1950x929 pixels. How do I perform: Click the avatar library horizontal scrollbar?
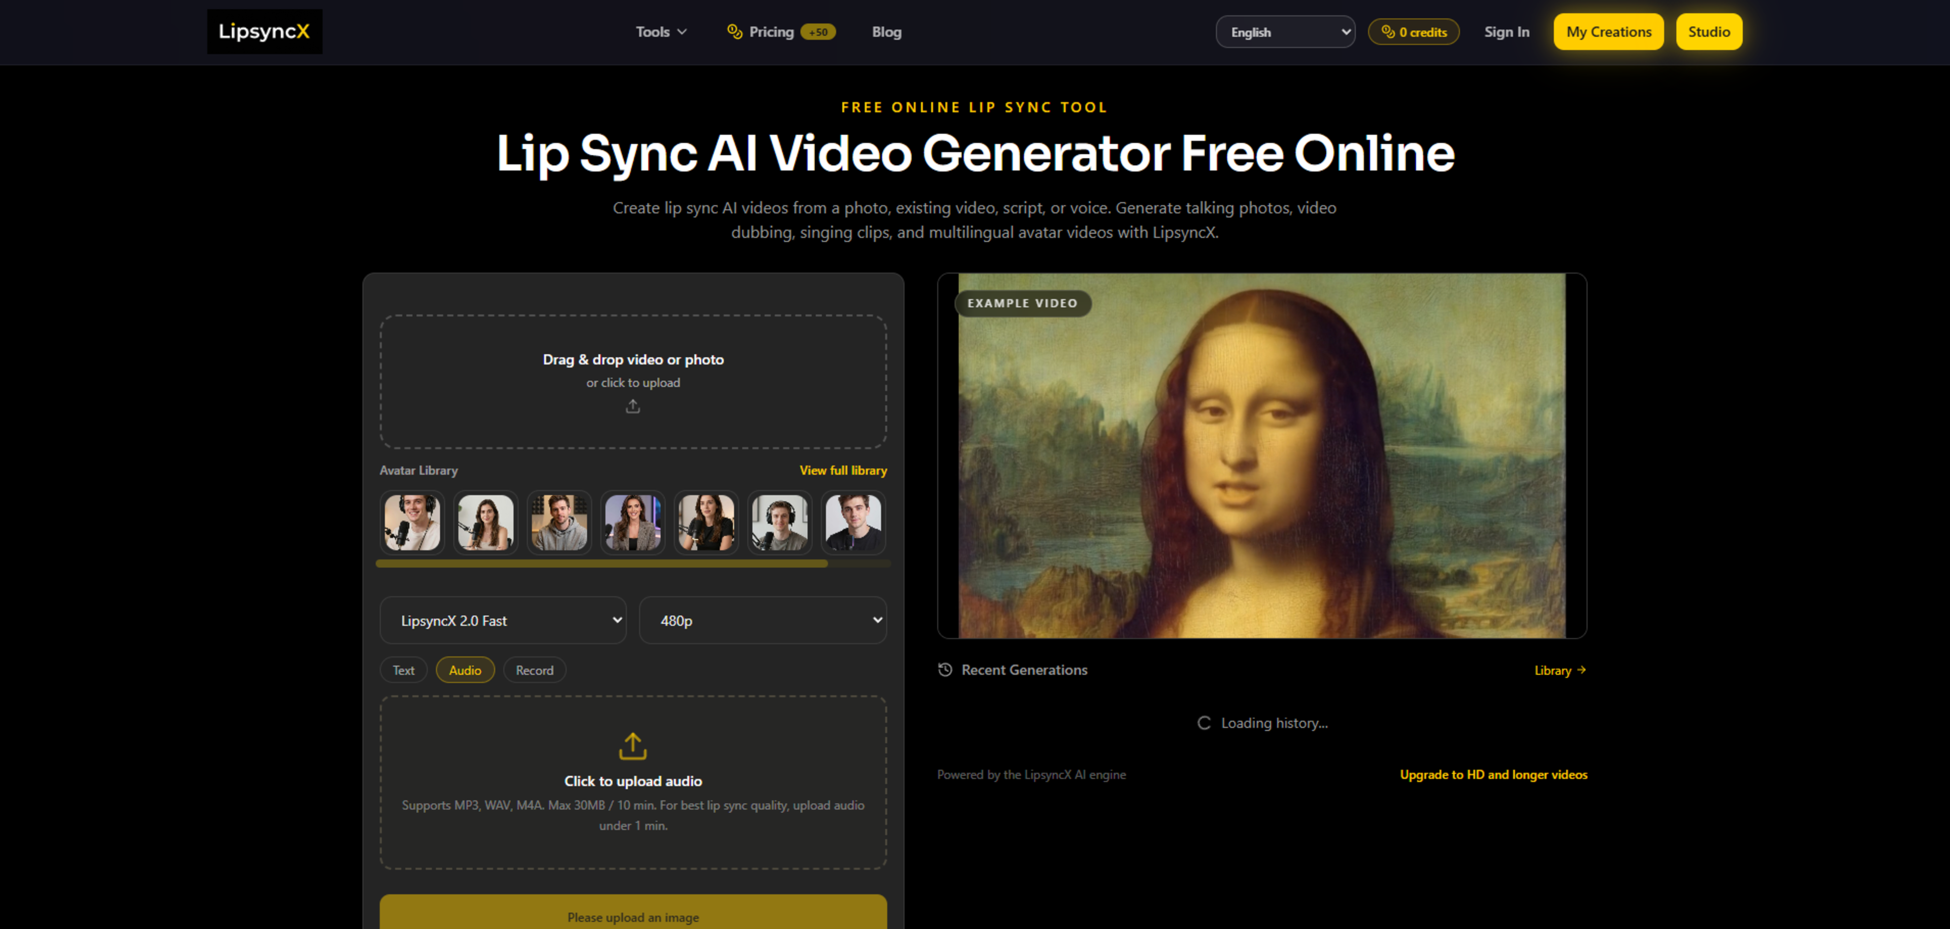[x=602, y=563]
